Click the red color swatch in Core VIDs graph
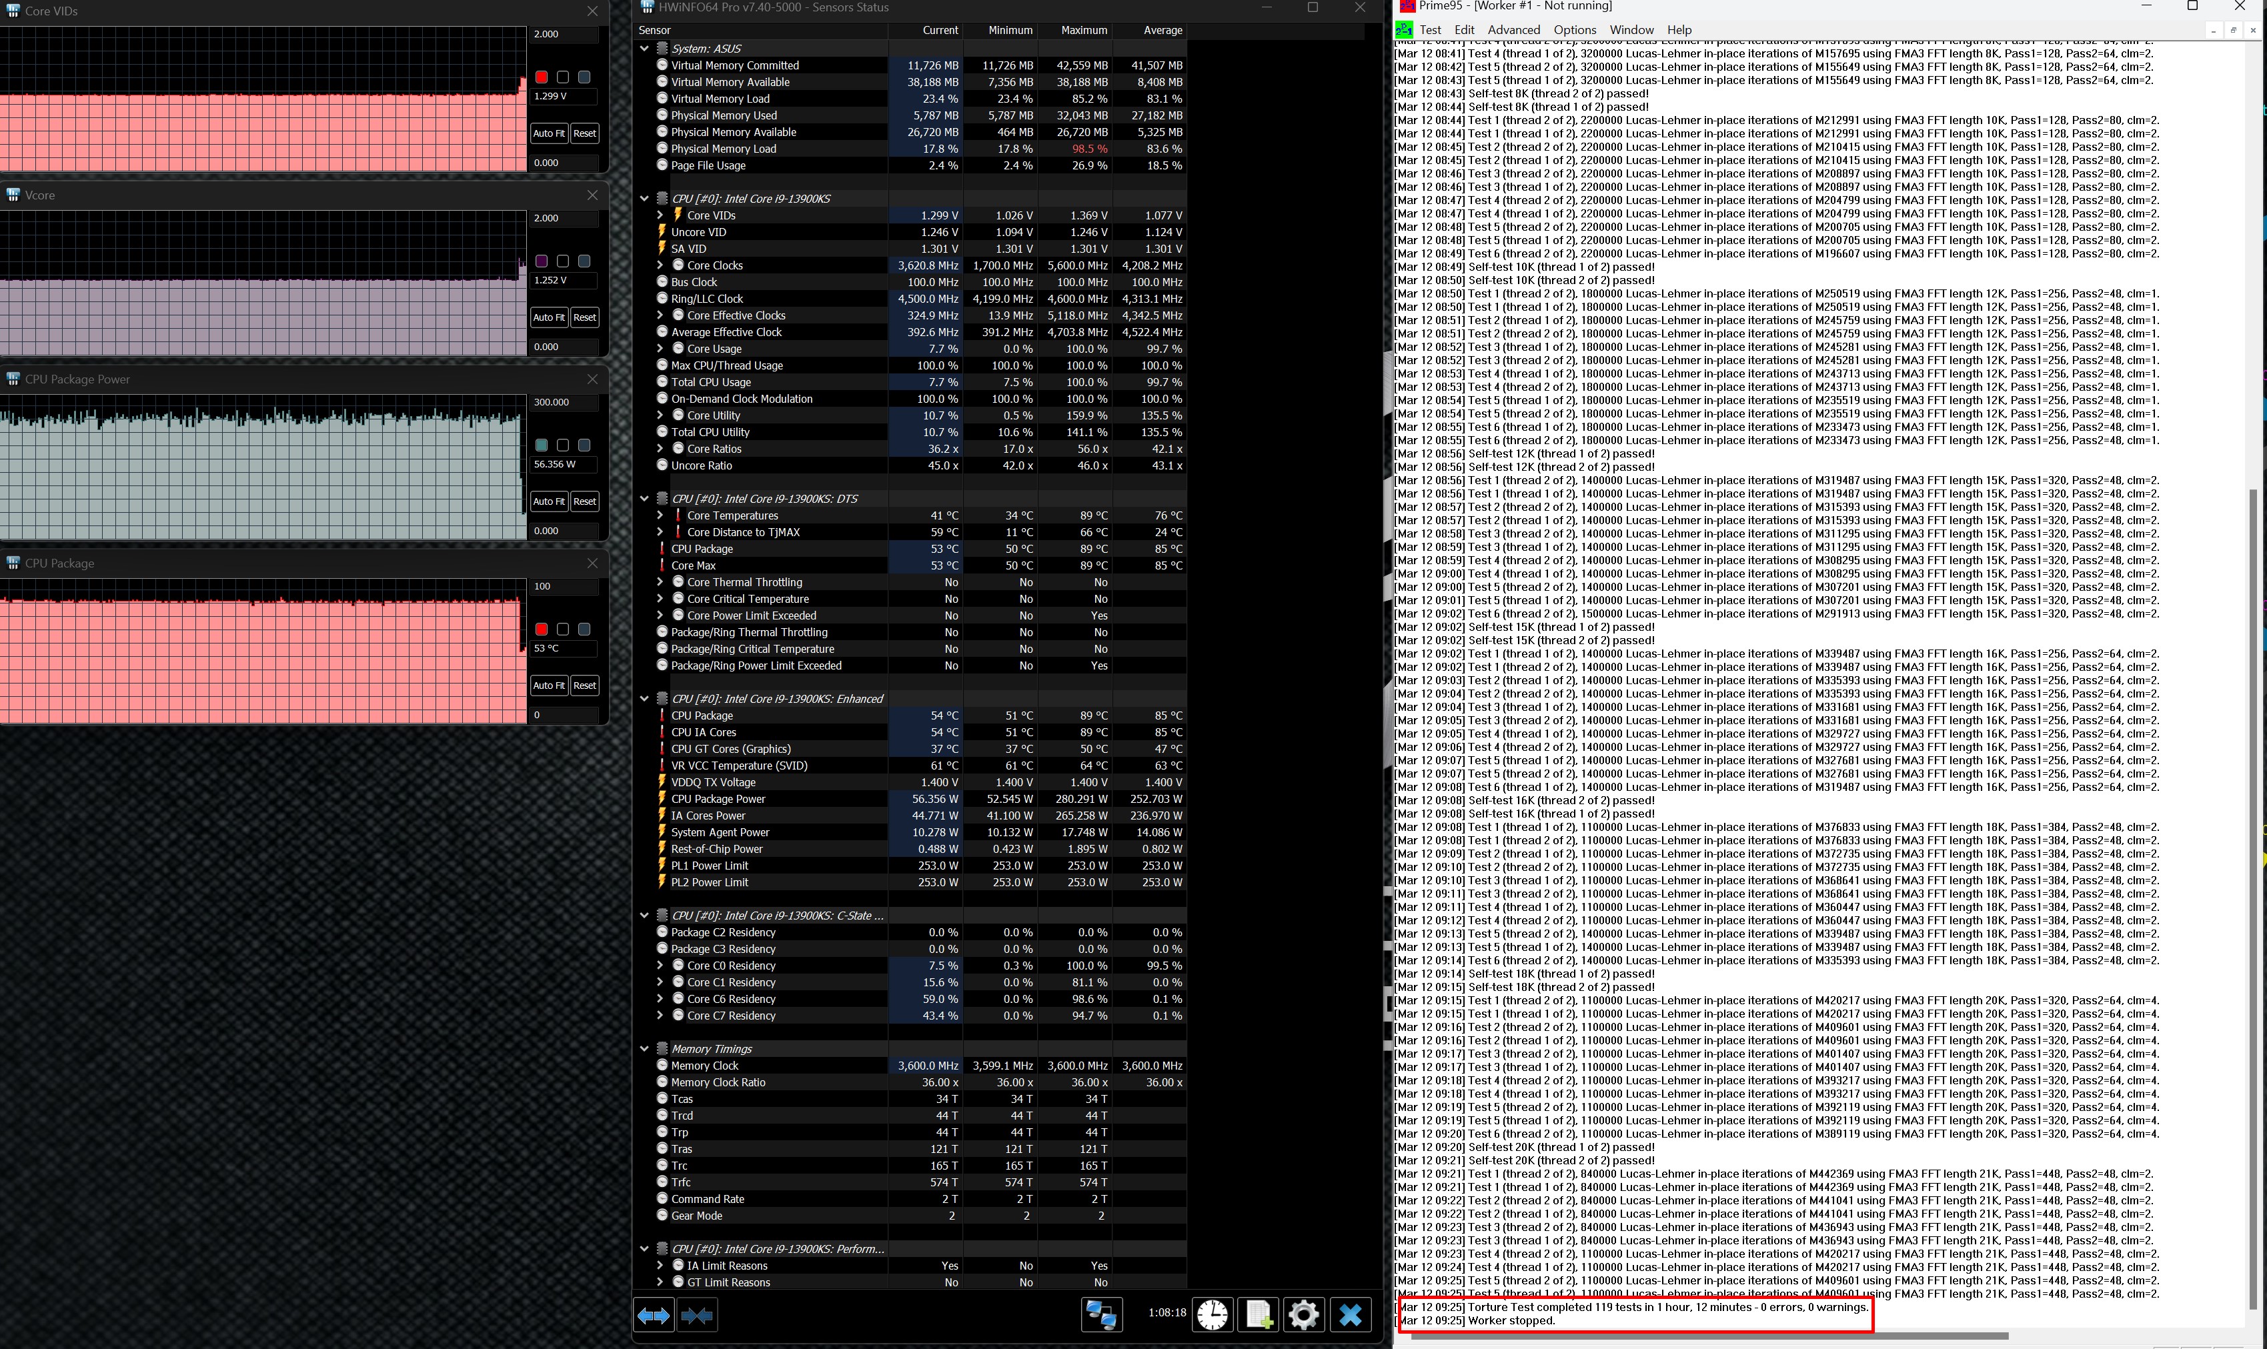 point(542,77)
